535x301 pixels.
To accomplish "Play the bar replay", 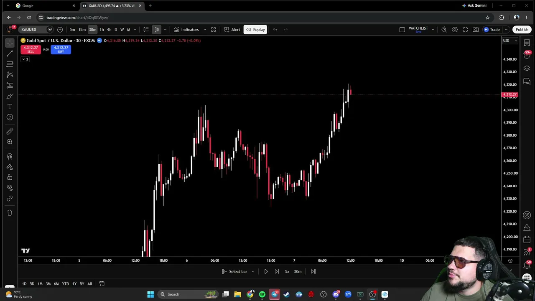I will point(266,272).
